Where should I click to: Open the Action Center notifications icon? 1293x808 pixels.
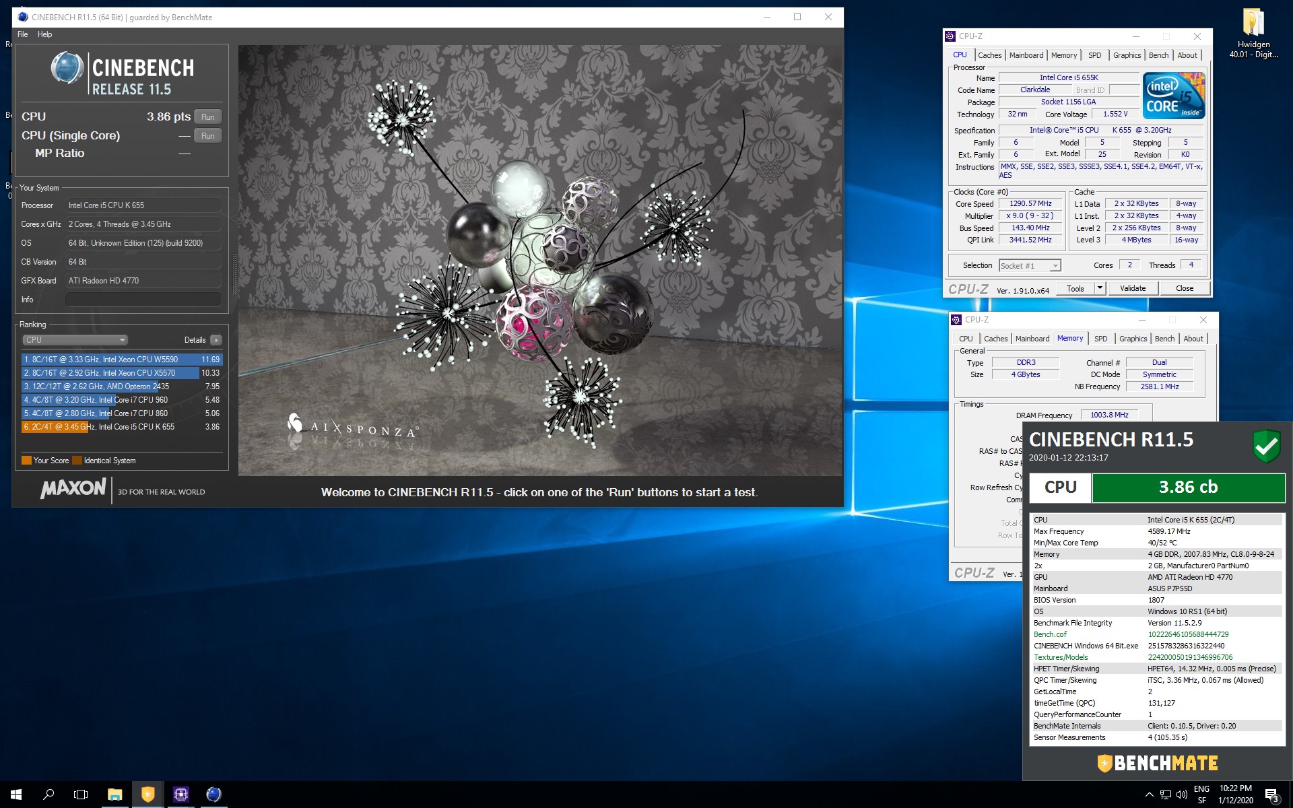click(x=1271, y=795)
